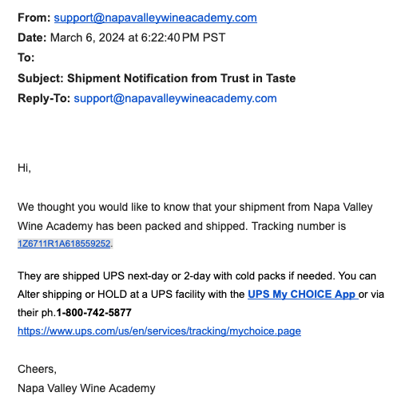Screen dimensions: 413x420
Task: Click the bold Reply-To: label
Action: pos(44,98)
